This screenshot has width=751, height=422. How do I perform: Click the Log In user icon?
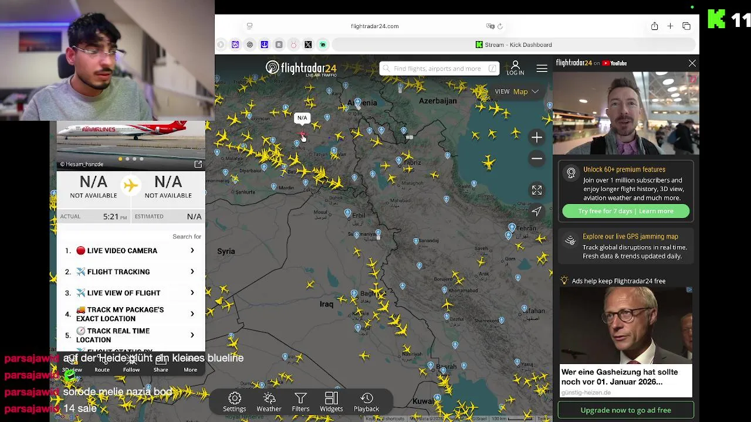[x=515, y=68]
